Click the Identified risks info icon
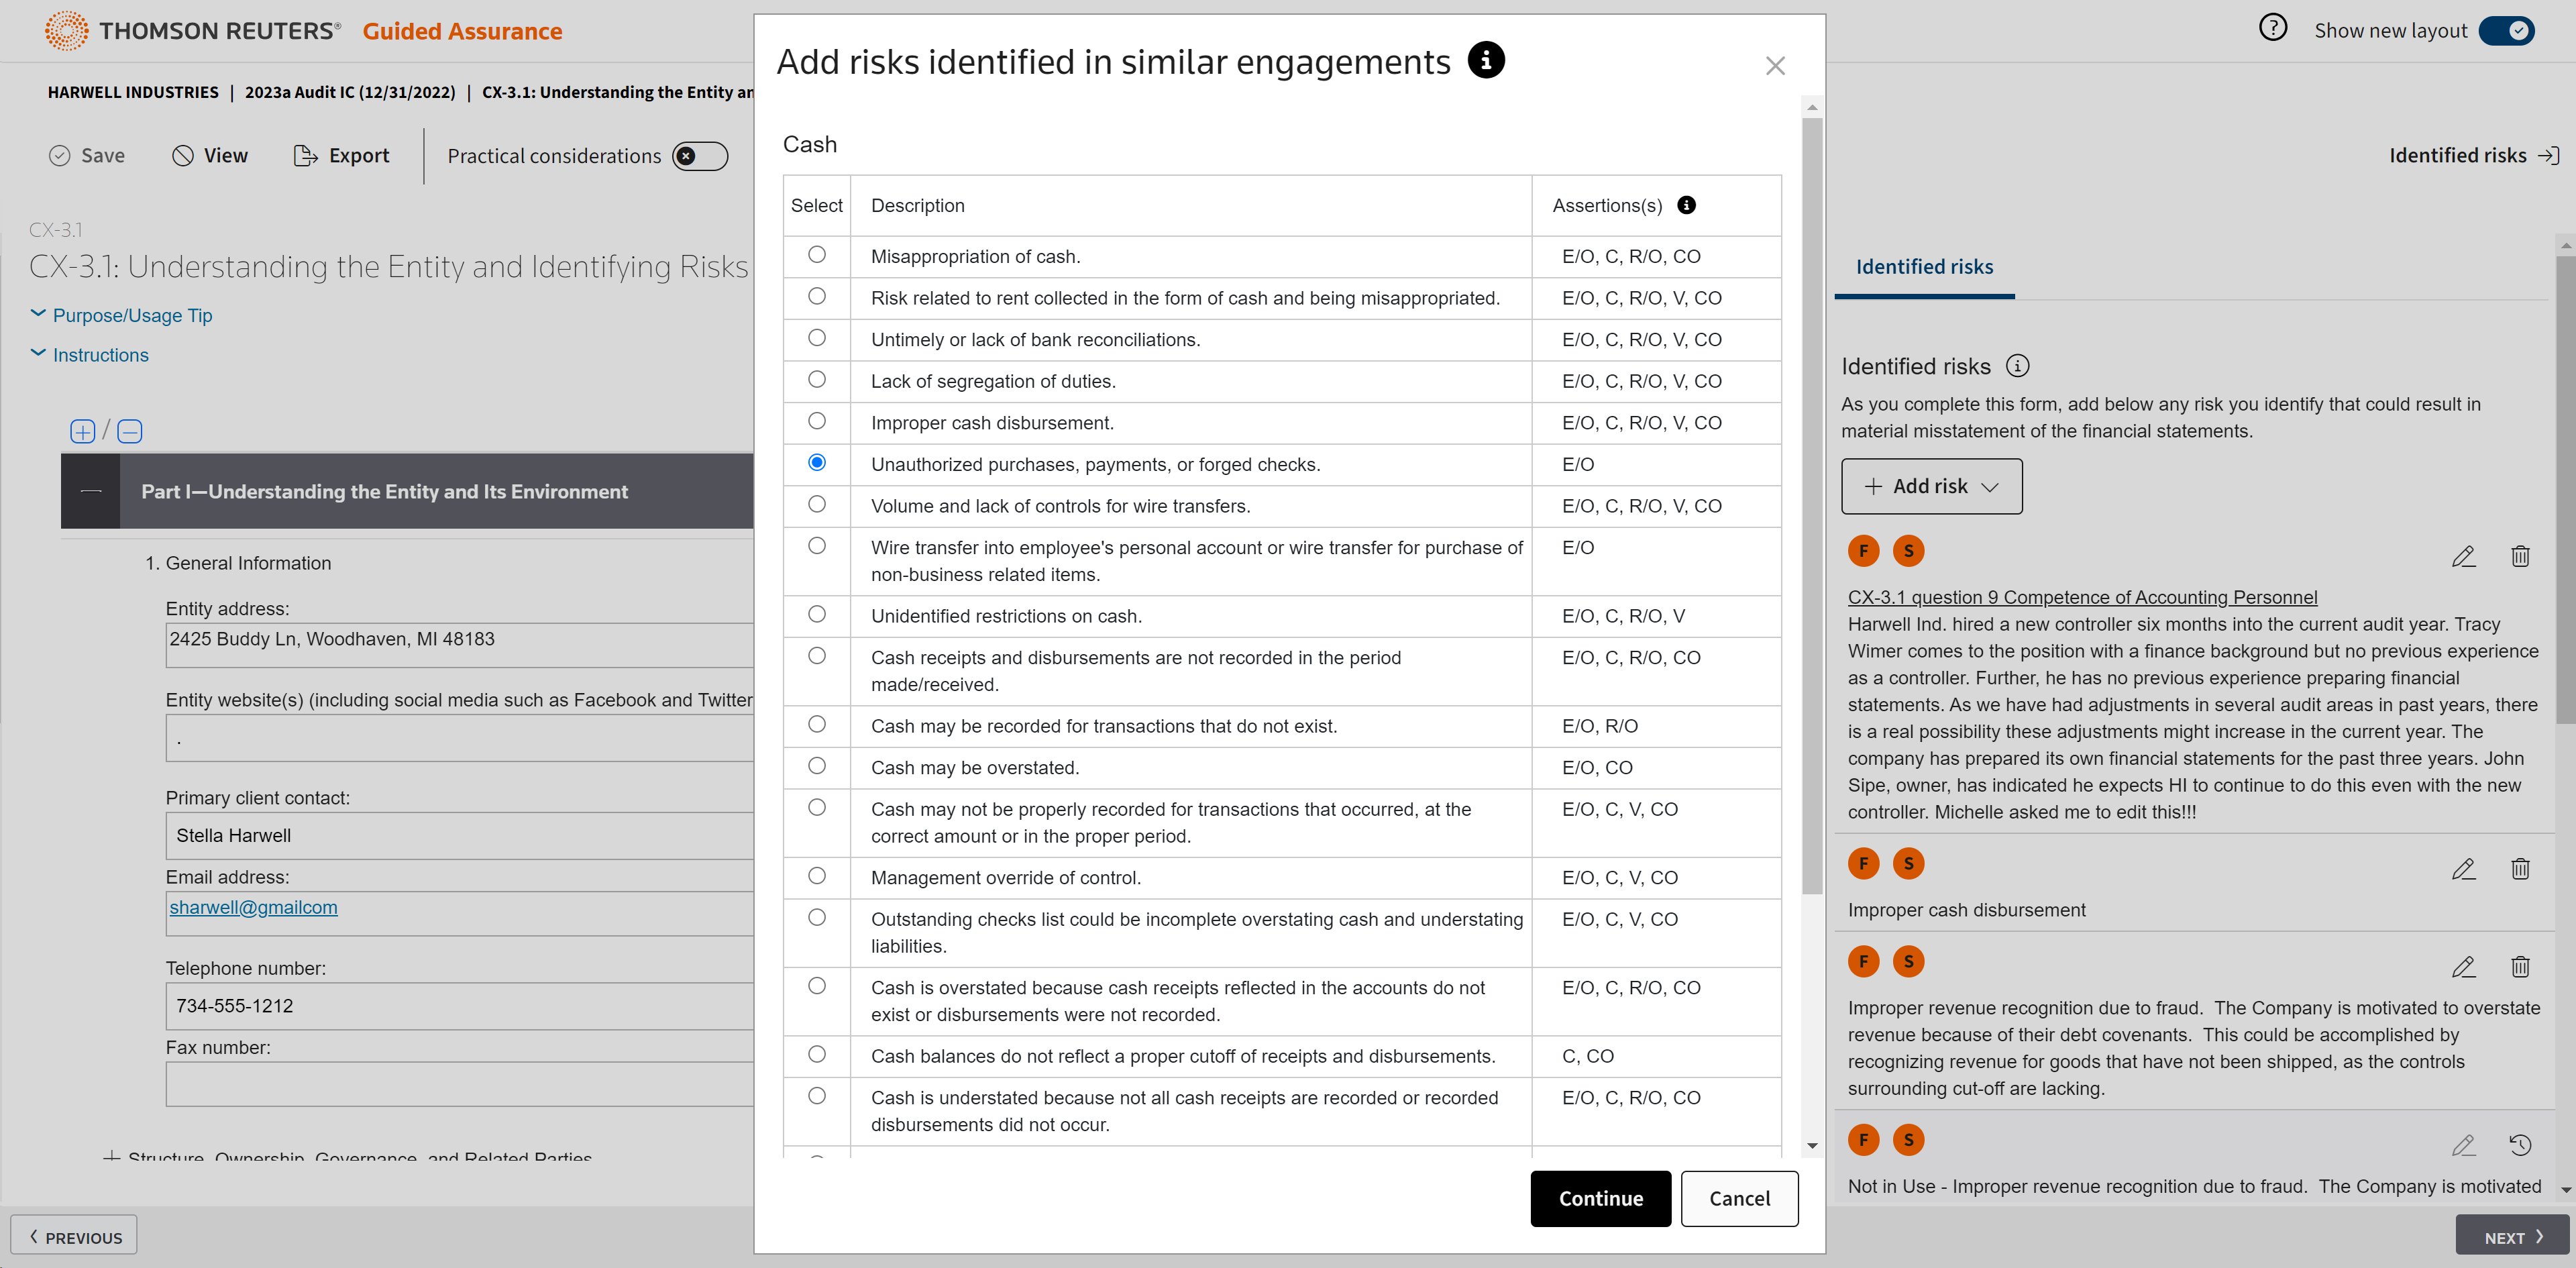The height and width of the screenshot is (1268, 2576). [2018, 366]
